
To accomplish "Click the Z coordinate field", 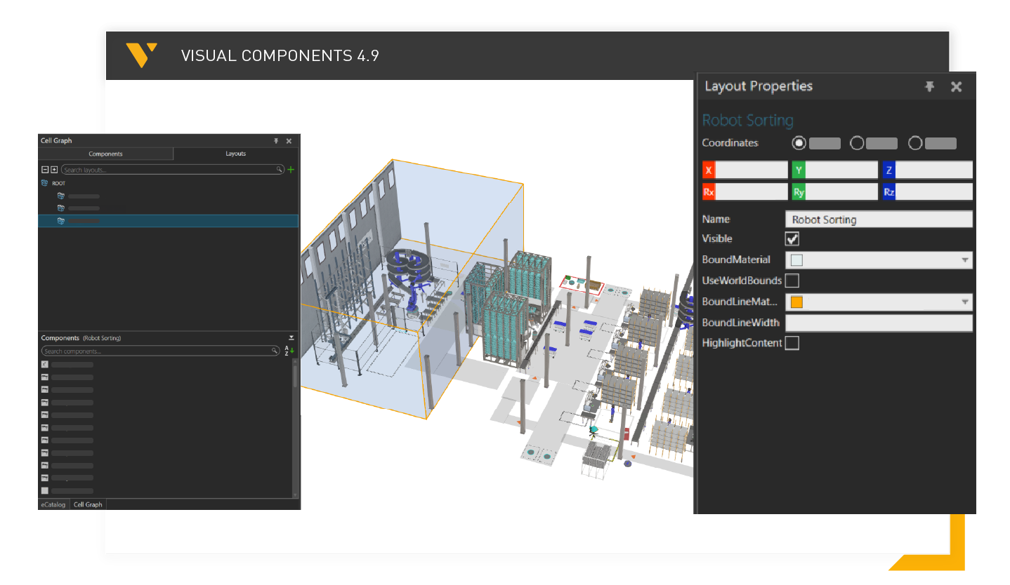I will click(927, 170).
